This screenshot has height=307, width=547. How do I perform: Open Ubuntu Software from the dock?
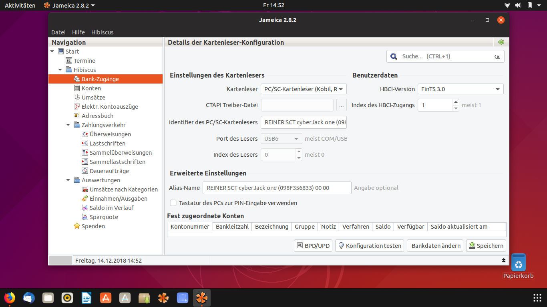pyautogui.click(x=106, y=298)
